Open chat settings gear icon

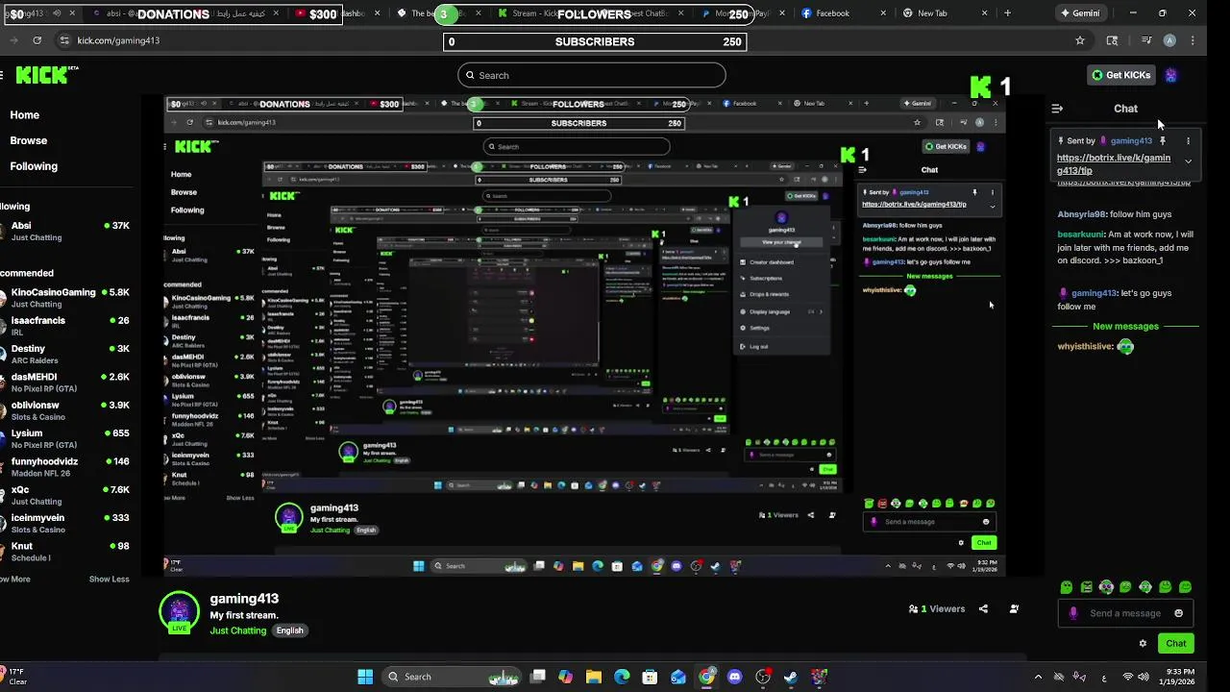click(1143, 644)
